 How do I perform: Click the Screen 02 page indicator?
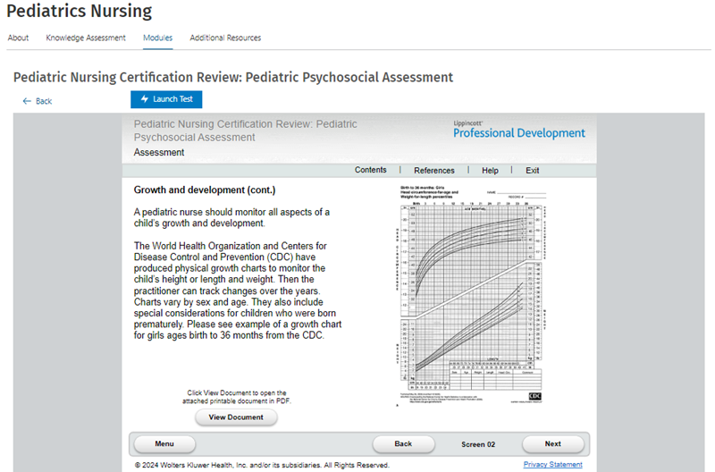click(478, 444)
